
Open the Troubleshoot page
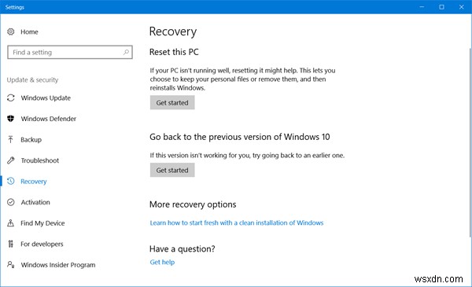[x=40, y=160]
